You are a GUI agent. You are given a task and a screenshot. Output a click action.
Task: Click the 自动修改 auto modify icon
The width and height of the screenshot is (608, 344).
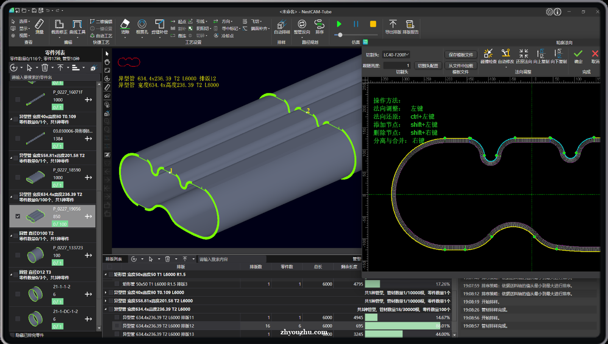(506, 56)
